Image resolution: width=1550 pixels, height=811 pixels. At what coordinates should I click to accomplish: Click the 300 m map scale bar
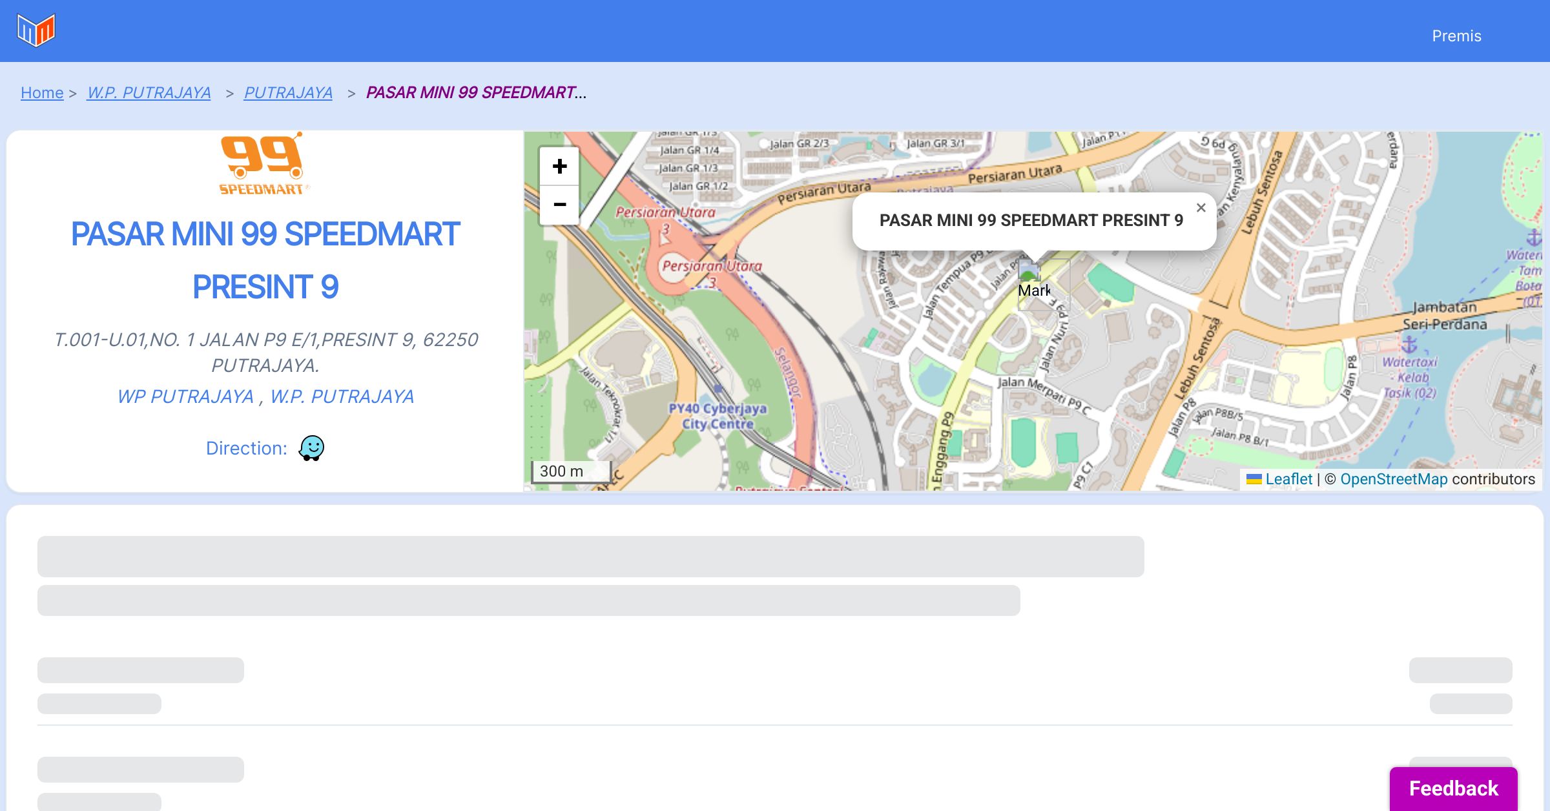coord(571,471)
